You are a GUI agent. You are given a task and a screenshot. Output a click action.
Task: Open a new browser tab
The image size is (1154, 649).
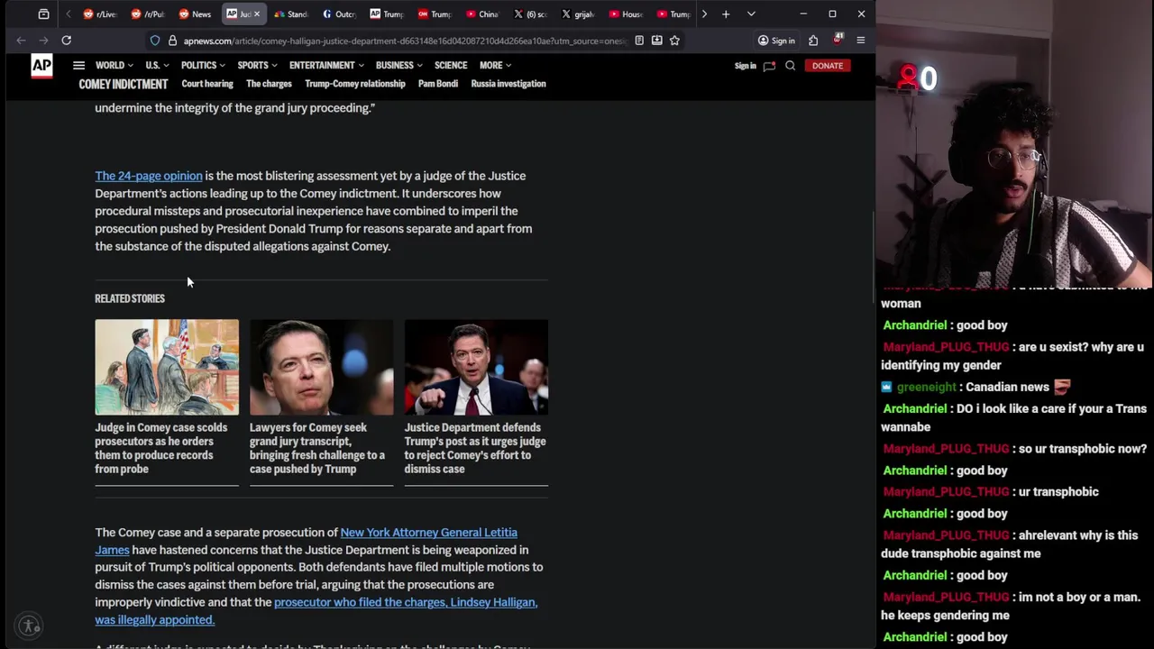point(726,14)
